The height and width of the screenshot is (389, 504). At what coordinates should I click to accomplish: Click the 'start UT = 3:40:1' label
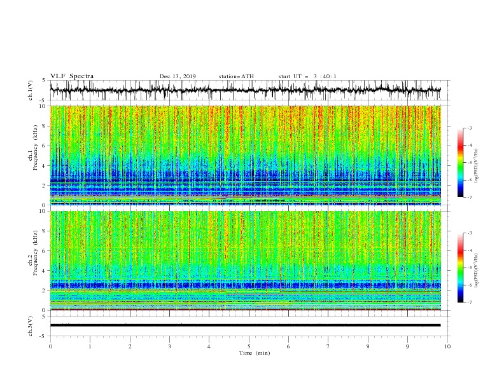click(307, 76)
